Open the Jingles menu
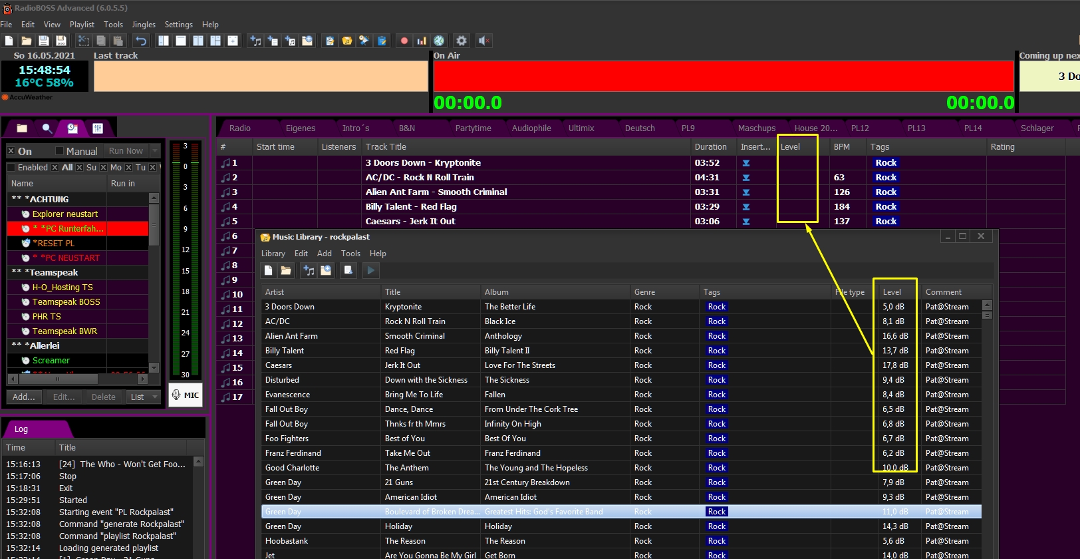This screenshot has height=559, width=1080. (x=144, y=25)
